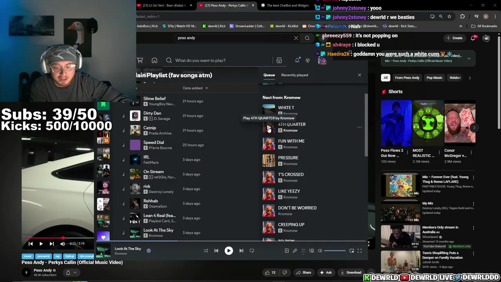The height and width of the screenshot is (282, 501).
Task: Click the YouTube search magnifier button
Action: [x=307, y=38]
